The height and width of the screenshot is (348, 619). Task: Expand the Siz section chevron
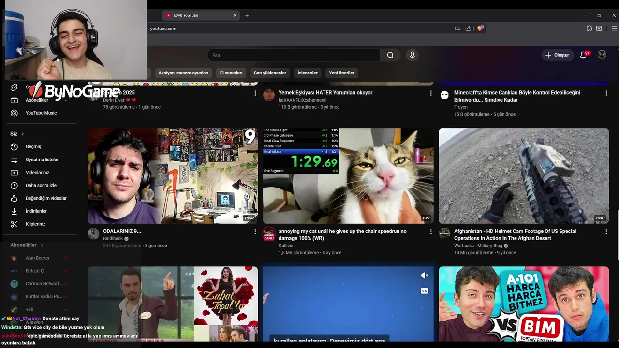[x=22, y=134]
